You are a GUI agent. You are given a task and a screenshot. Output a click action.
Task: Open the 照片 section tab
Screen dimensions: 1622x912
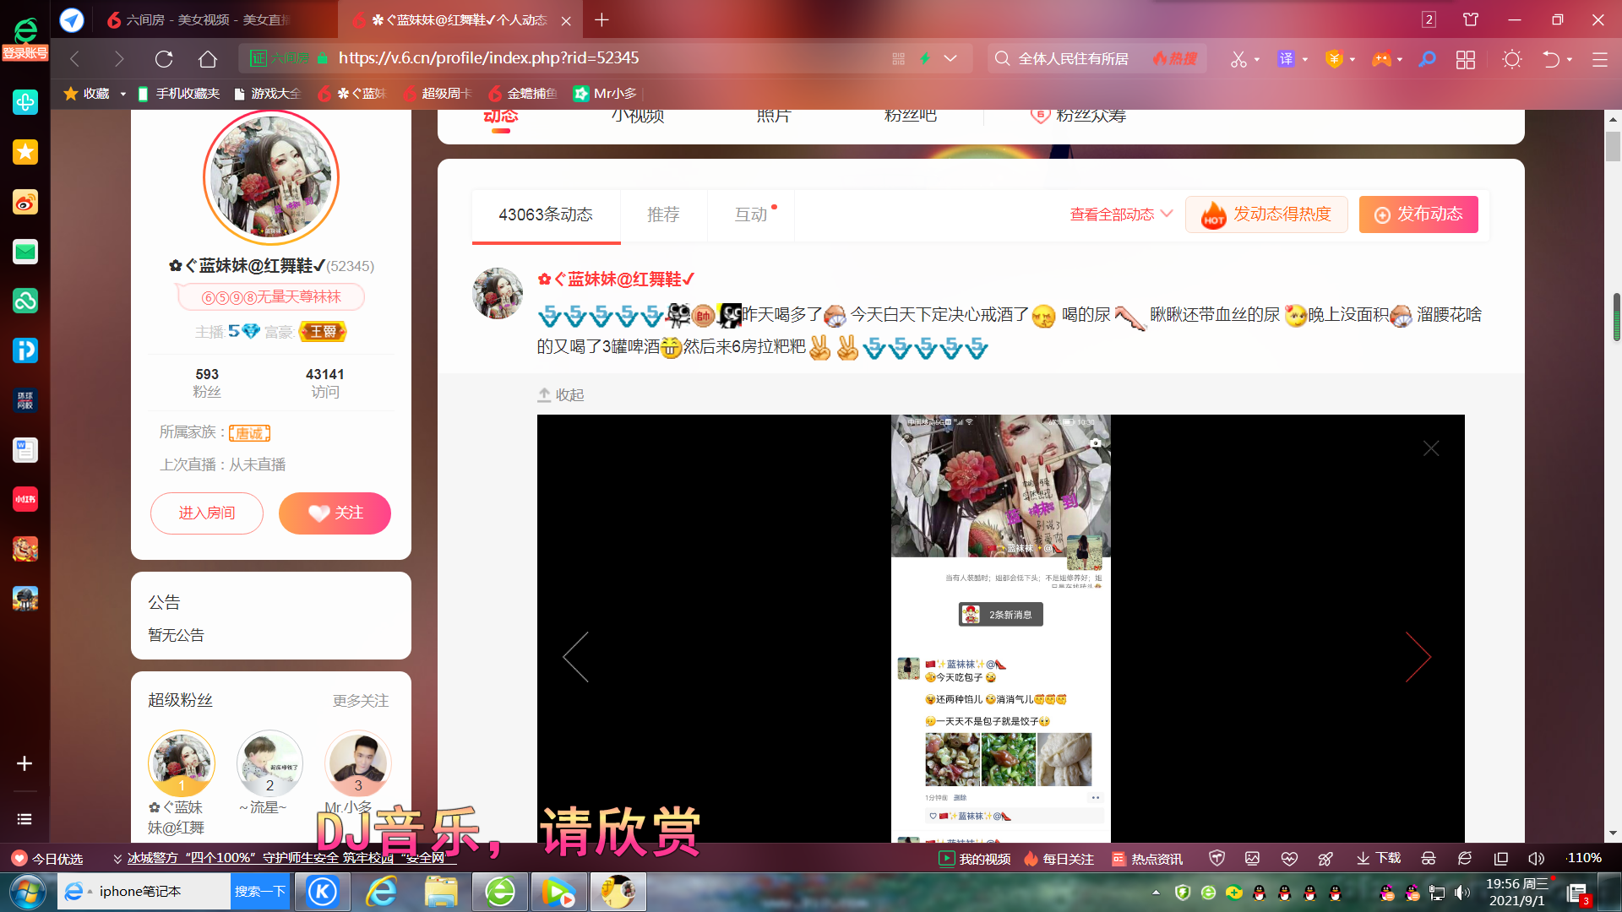coord(774,116)
